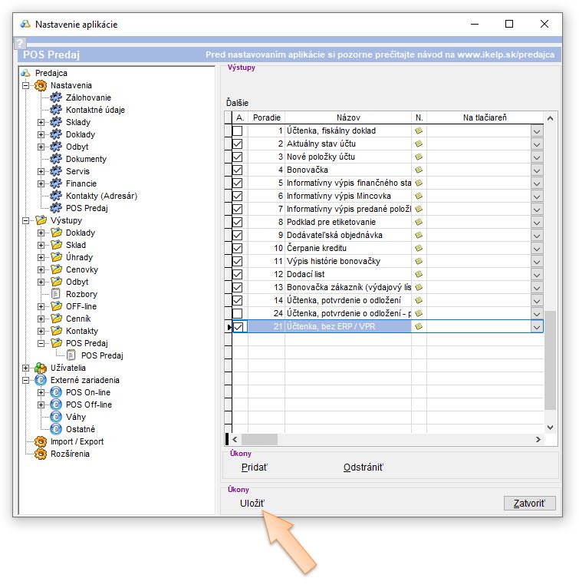
Task: Click the note icon in Bonovačka row
Action: (419, 170)
